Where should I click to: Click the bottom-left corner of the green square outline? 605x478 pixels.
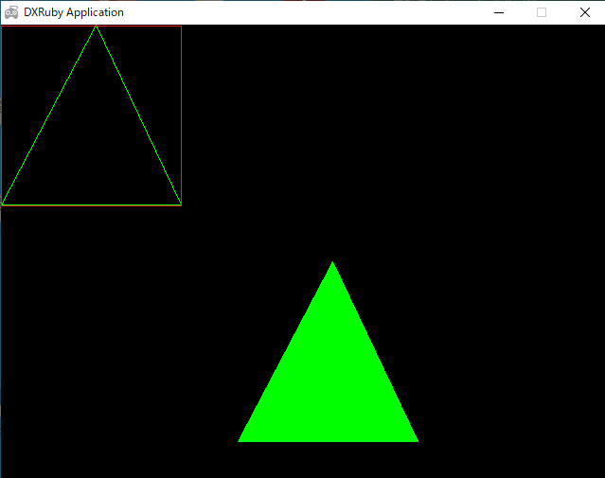coord(2,204)
